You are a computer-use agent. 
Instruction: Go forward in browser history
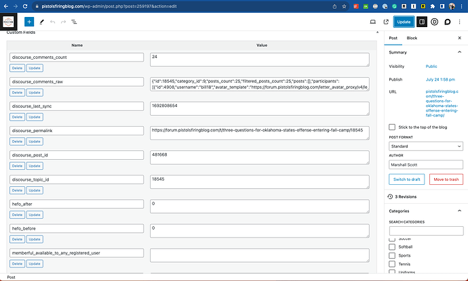(16, 6)
